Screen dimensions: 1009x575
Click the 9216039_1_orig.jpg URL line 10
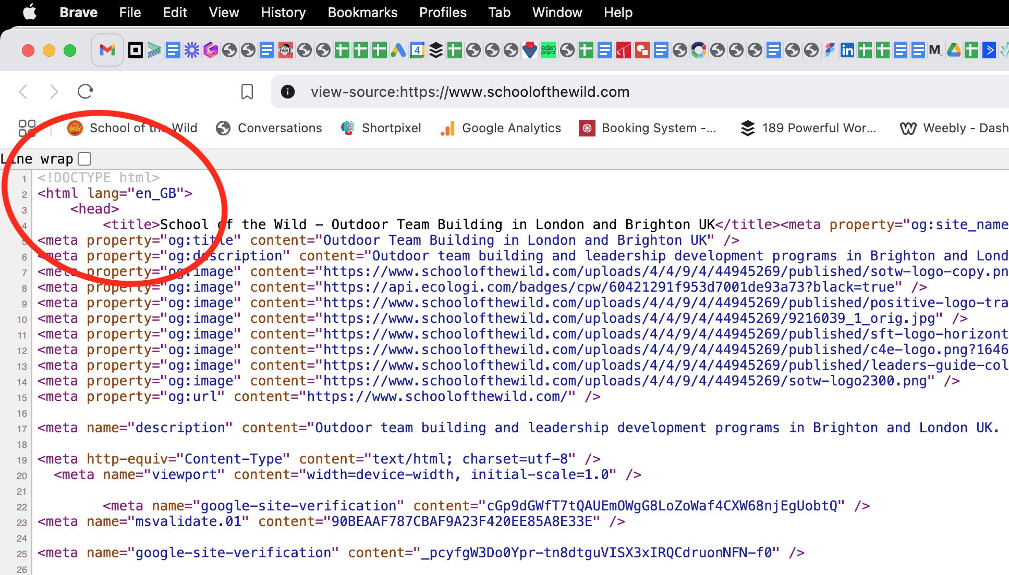[x=629, y=318]
